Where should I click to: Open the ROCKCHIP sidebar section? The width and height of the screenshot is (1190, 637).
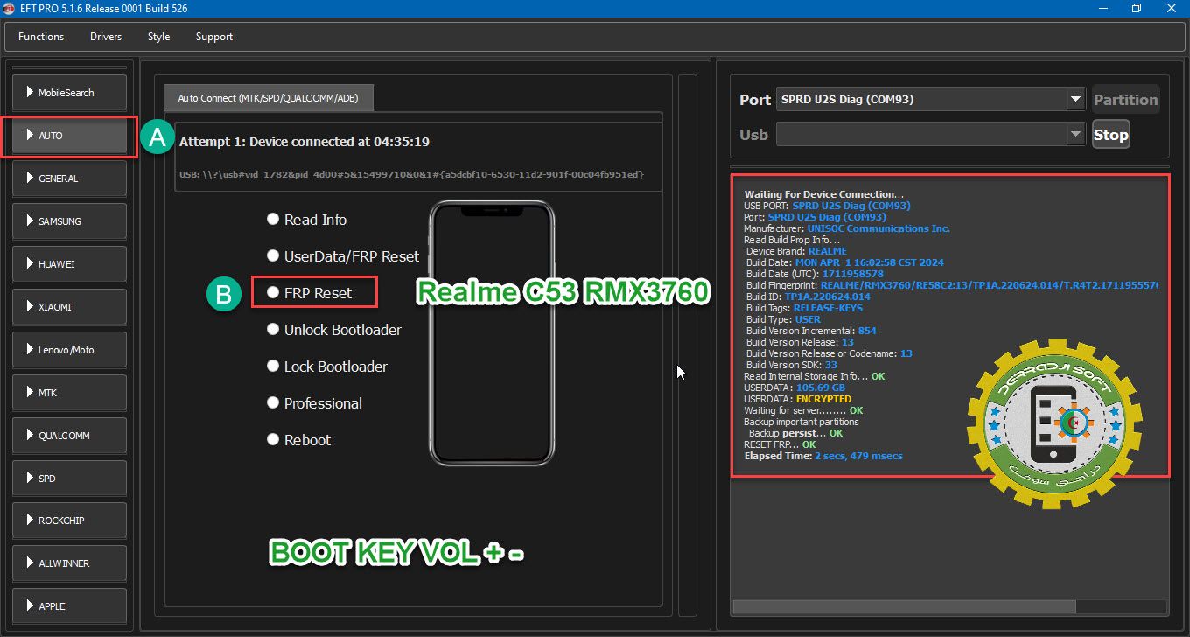pyautogui.click(x=70, y=521)
